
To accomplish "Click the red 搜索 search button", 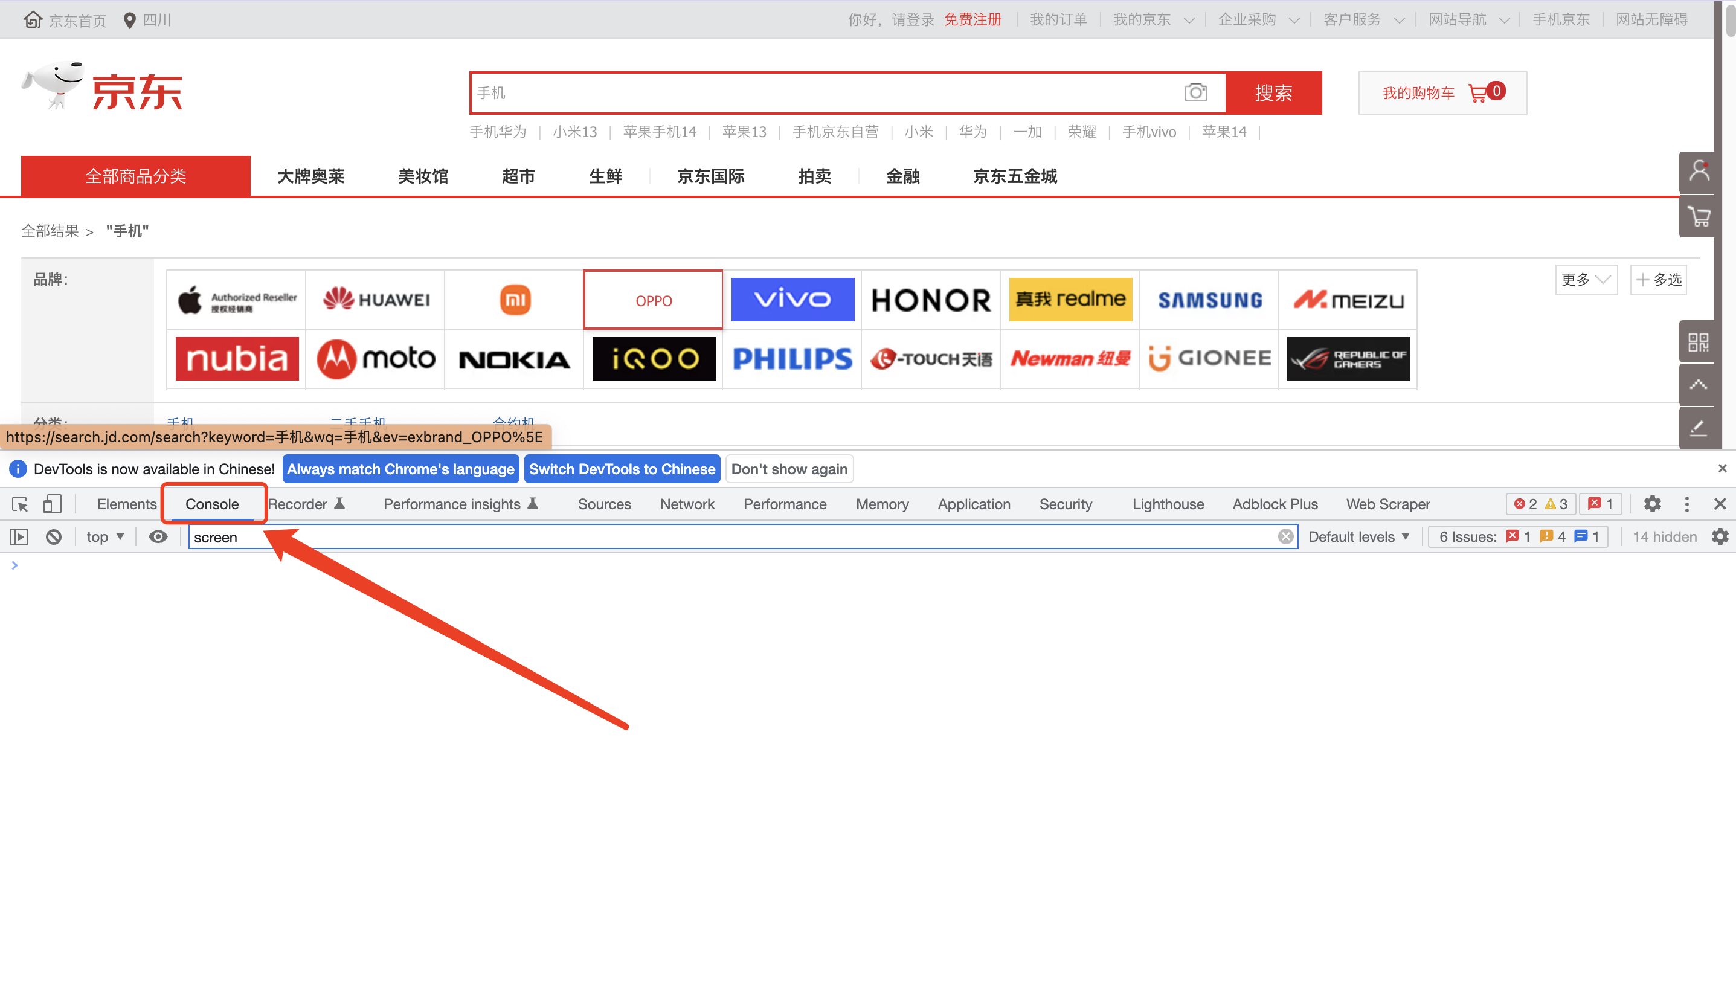I will (x=1273, y=93).
